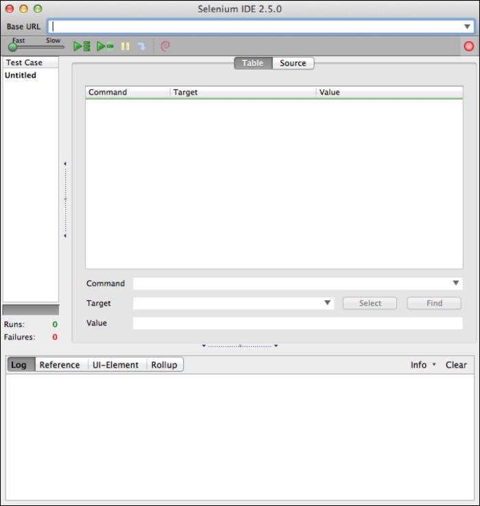Open the Reference tab
The image size is (480, 506).
[x=60, y=365]
